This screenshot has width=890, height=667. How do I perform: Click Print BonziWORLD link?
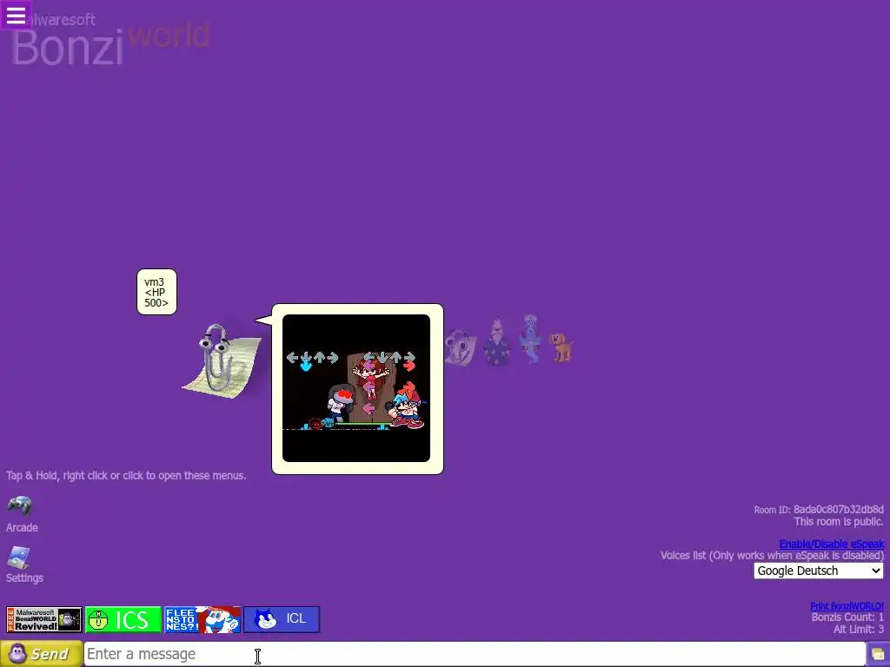pos(847,606)
